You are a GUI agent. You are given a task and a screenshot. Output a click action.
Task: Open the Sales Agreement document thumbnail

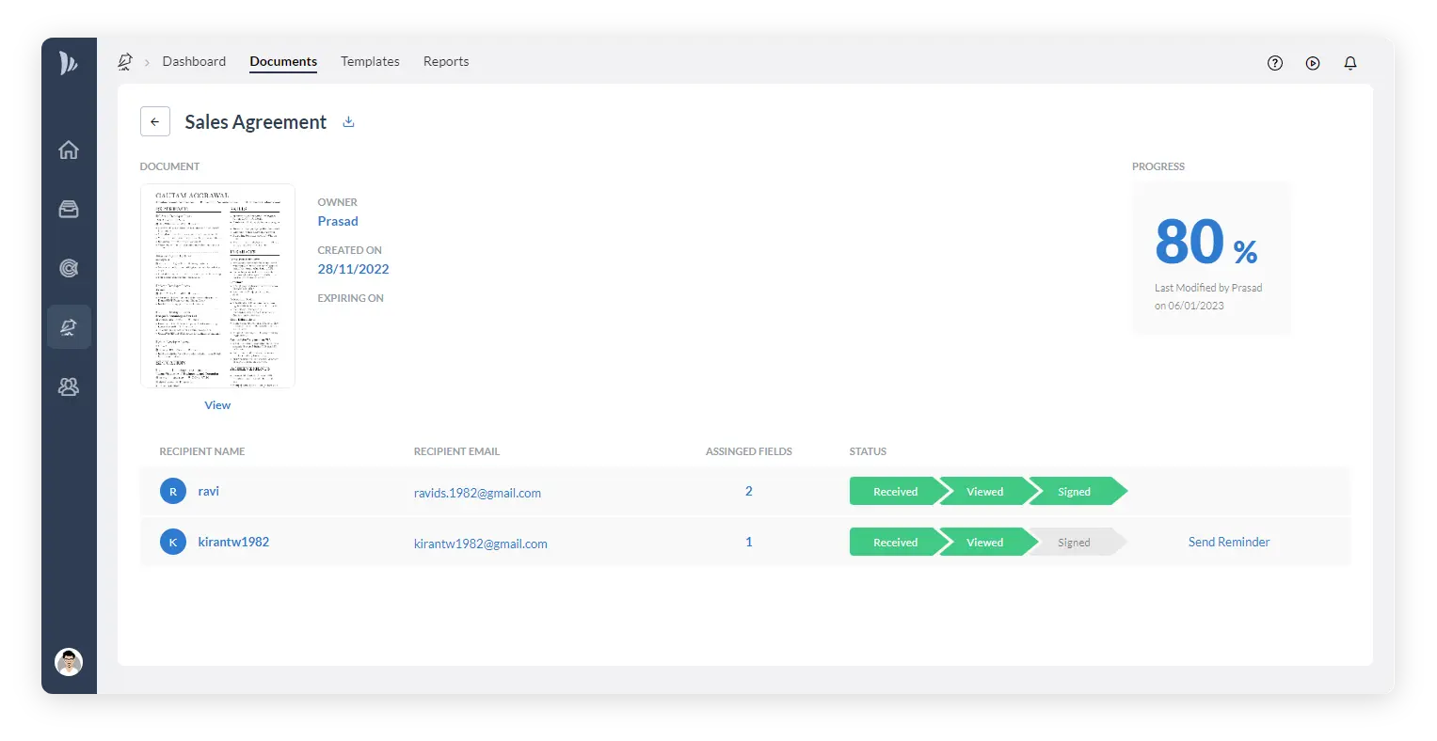click(217, 285)
